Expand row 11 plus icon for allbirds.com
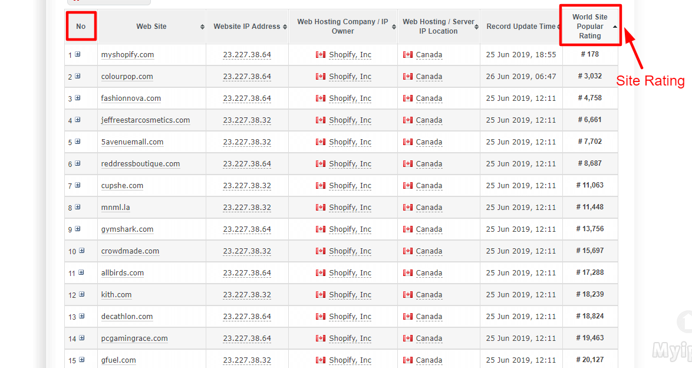 click(x=81, y=272)
